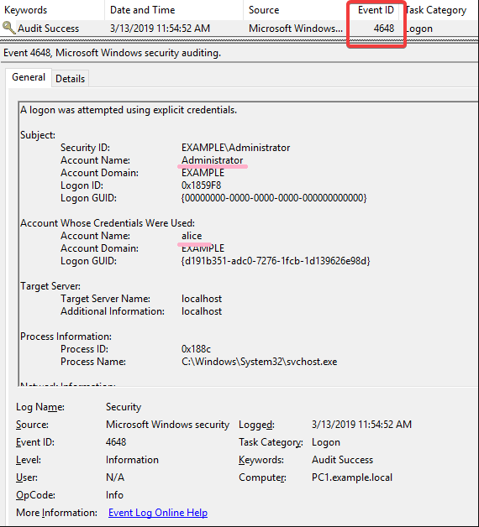Viewport: 479px width, 527px height.
Task: Click the Process ID value 0x188c
Action: click(x=196, y=349)
